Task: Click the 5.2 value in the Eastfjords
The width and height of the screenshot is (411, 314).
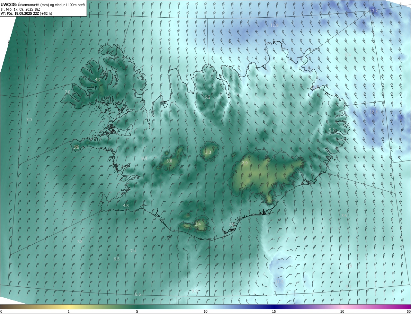Action: (x=332, y=130)
